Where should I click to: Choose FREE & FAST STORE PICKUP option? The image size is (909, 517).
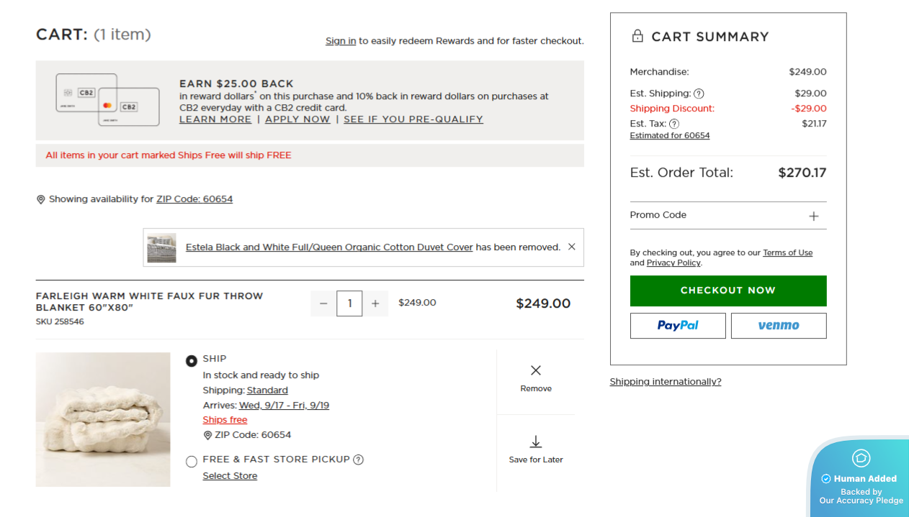pos(192,461)
